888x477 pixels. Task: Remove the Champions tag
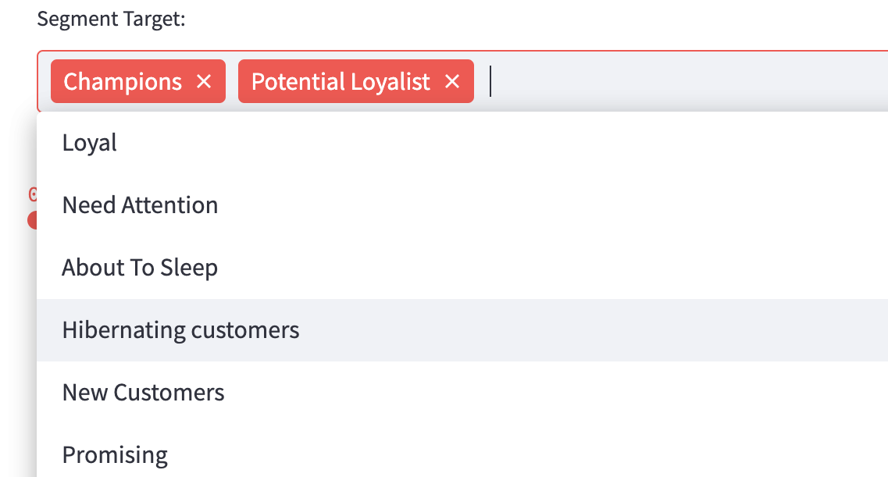click(204, 81)
